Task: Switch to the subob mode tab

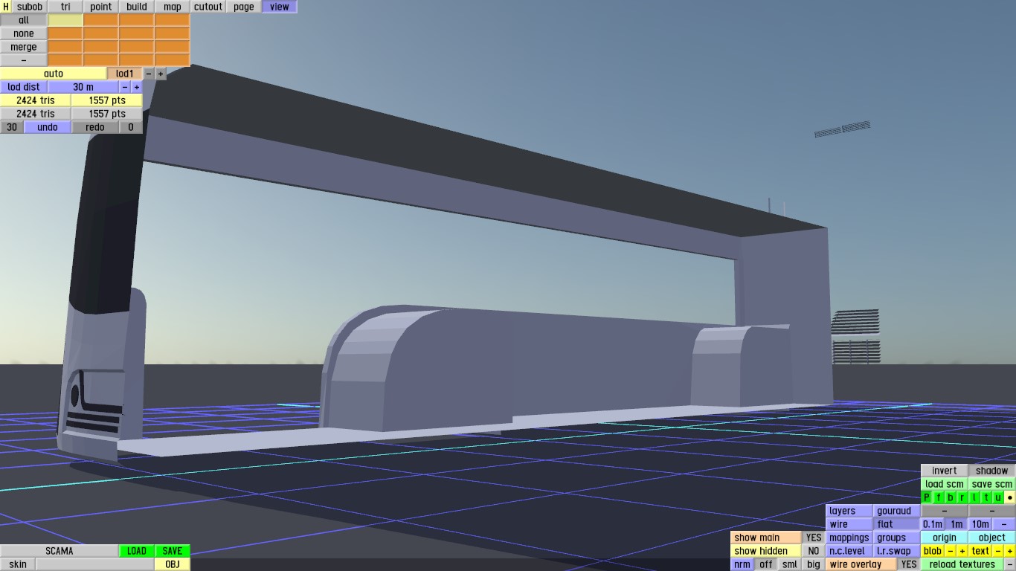Action: point(30,7)
